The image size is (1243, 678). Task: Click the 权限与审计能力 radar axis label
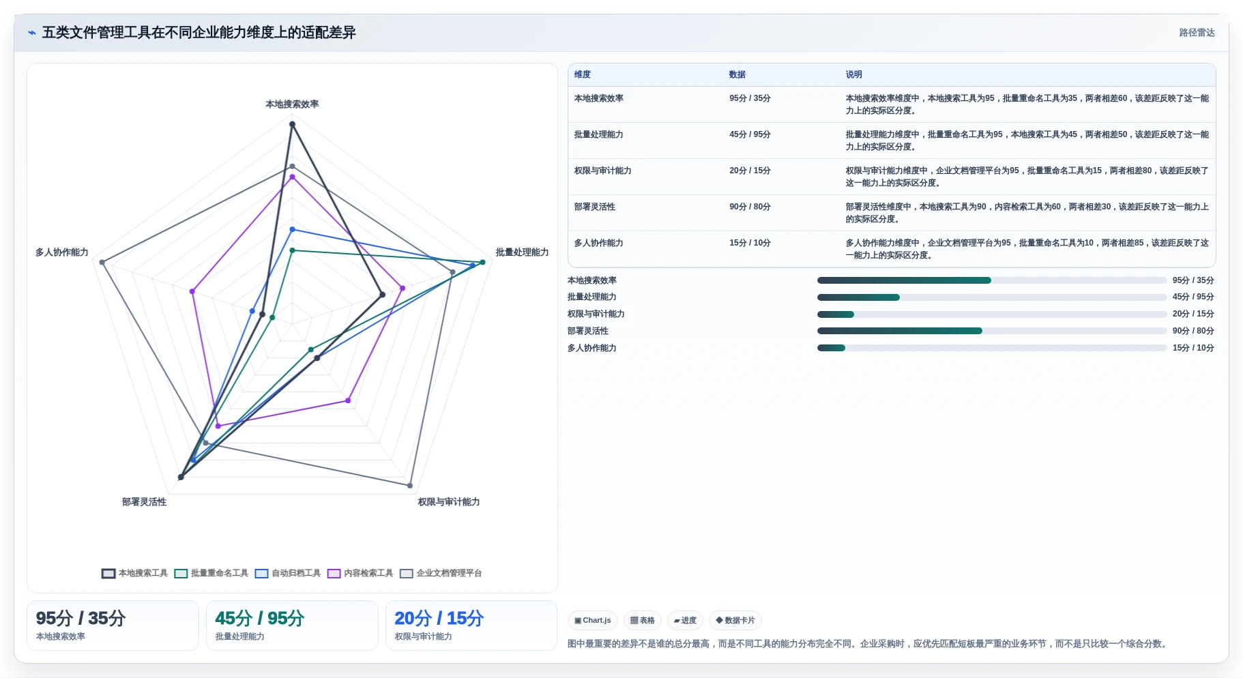[x=449, y=502]
